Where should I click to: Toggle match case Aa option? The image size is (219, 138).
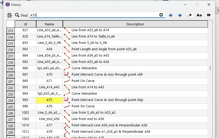tap(199, 15)
